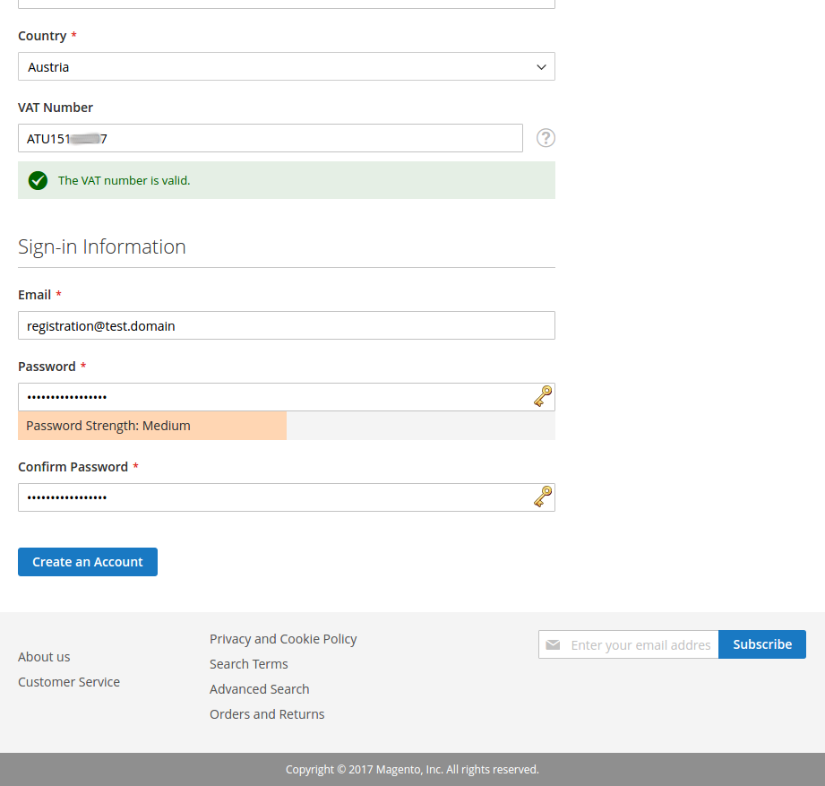Click the envelope icon in newsletter field
The width and height of the screenshot is (825, 786).
tap(554, 645)
